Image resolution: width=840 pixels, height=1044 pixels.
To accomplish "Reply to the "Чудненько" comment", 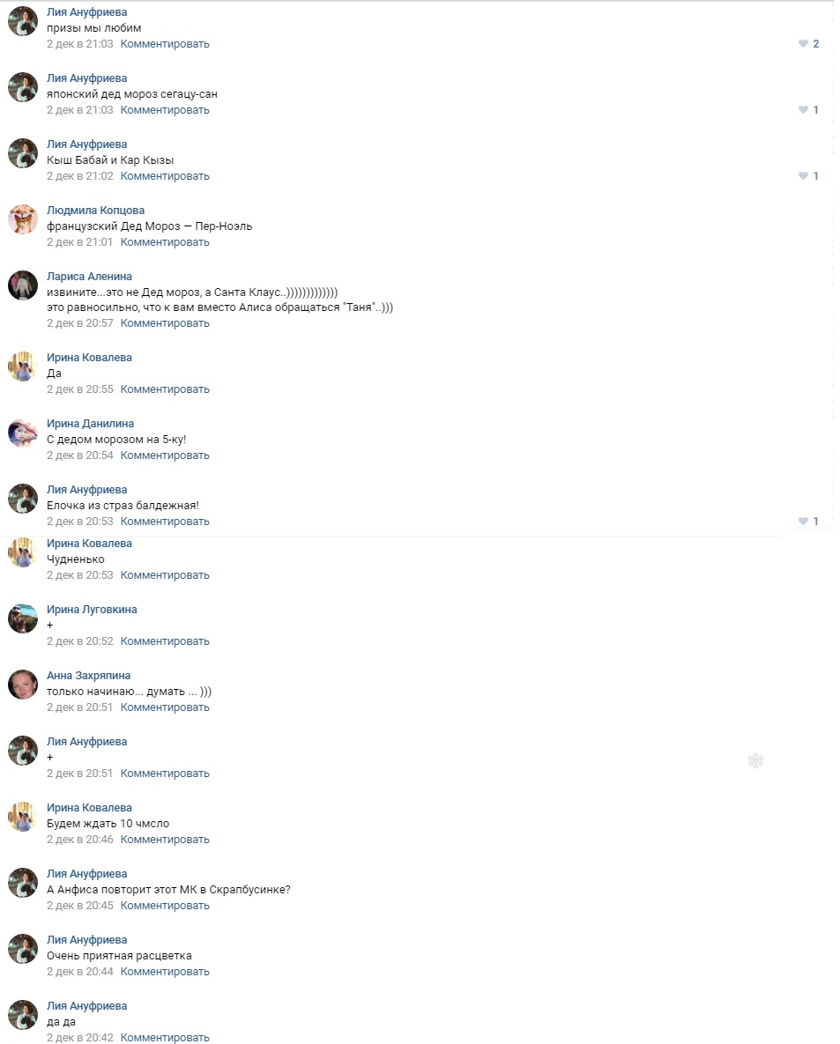I will pyautogui.click(x=165, y=575).
